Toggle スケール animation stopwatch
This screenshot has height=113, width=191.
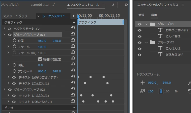(x=14, y=46)
